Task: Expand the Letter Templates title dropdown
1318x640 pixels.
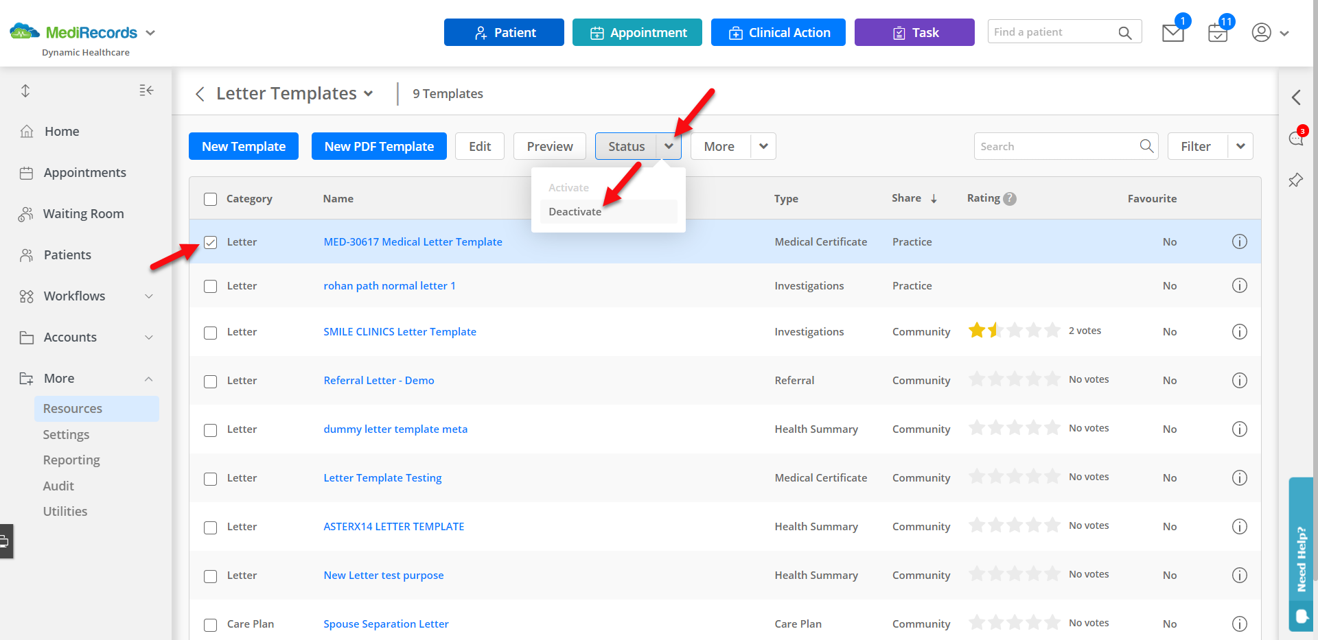Action: (x=369, y=94)
